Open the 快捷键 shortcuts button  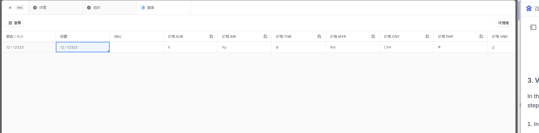click(503, 23)
